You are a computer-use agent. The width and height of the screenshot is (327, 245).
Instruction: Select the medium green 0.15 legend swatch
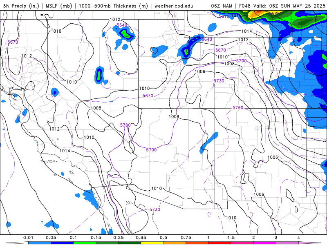point(107,243)
